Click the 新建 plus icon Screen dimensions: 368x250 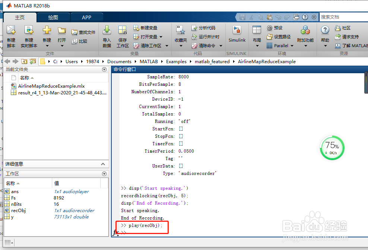tap(47, 30)
